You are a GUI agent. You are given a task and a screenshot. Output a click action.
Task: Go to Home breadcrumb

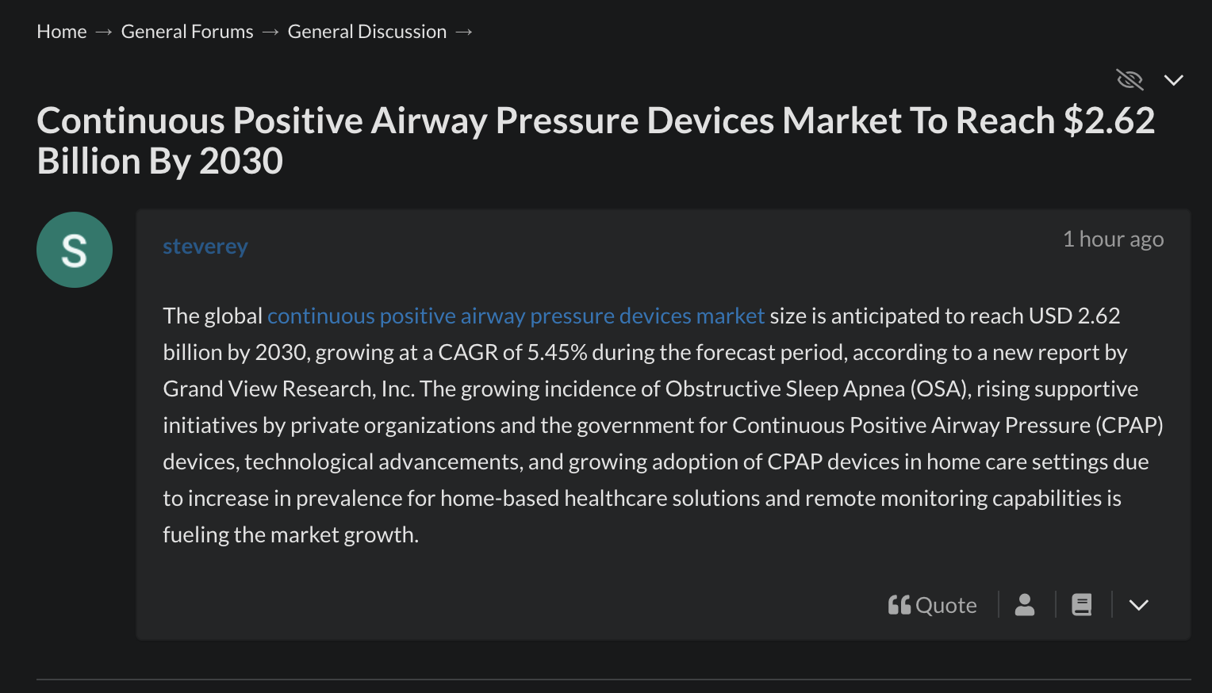(x=62, y=32)
